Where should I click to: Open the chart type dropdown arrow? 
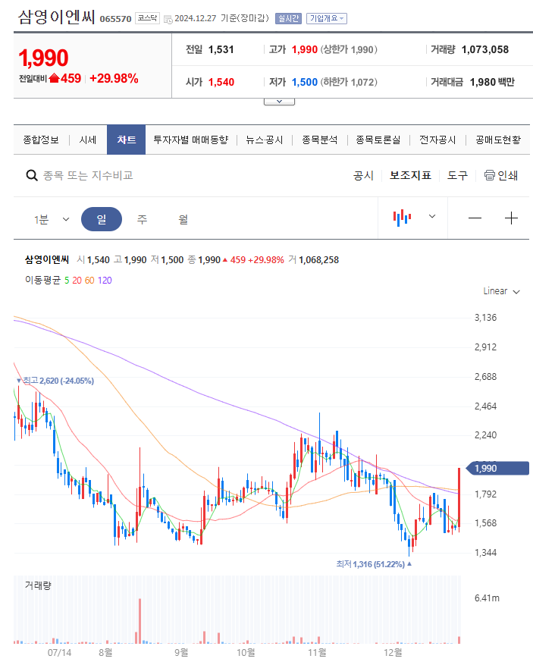[431, 216]
